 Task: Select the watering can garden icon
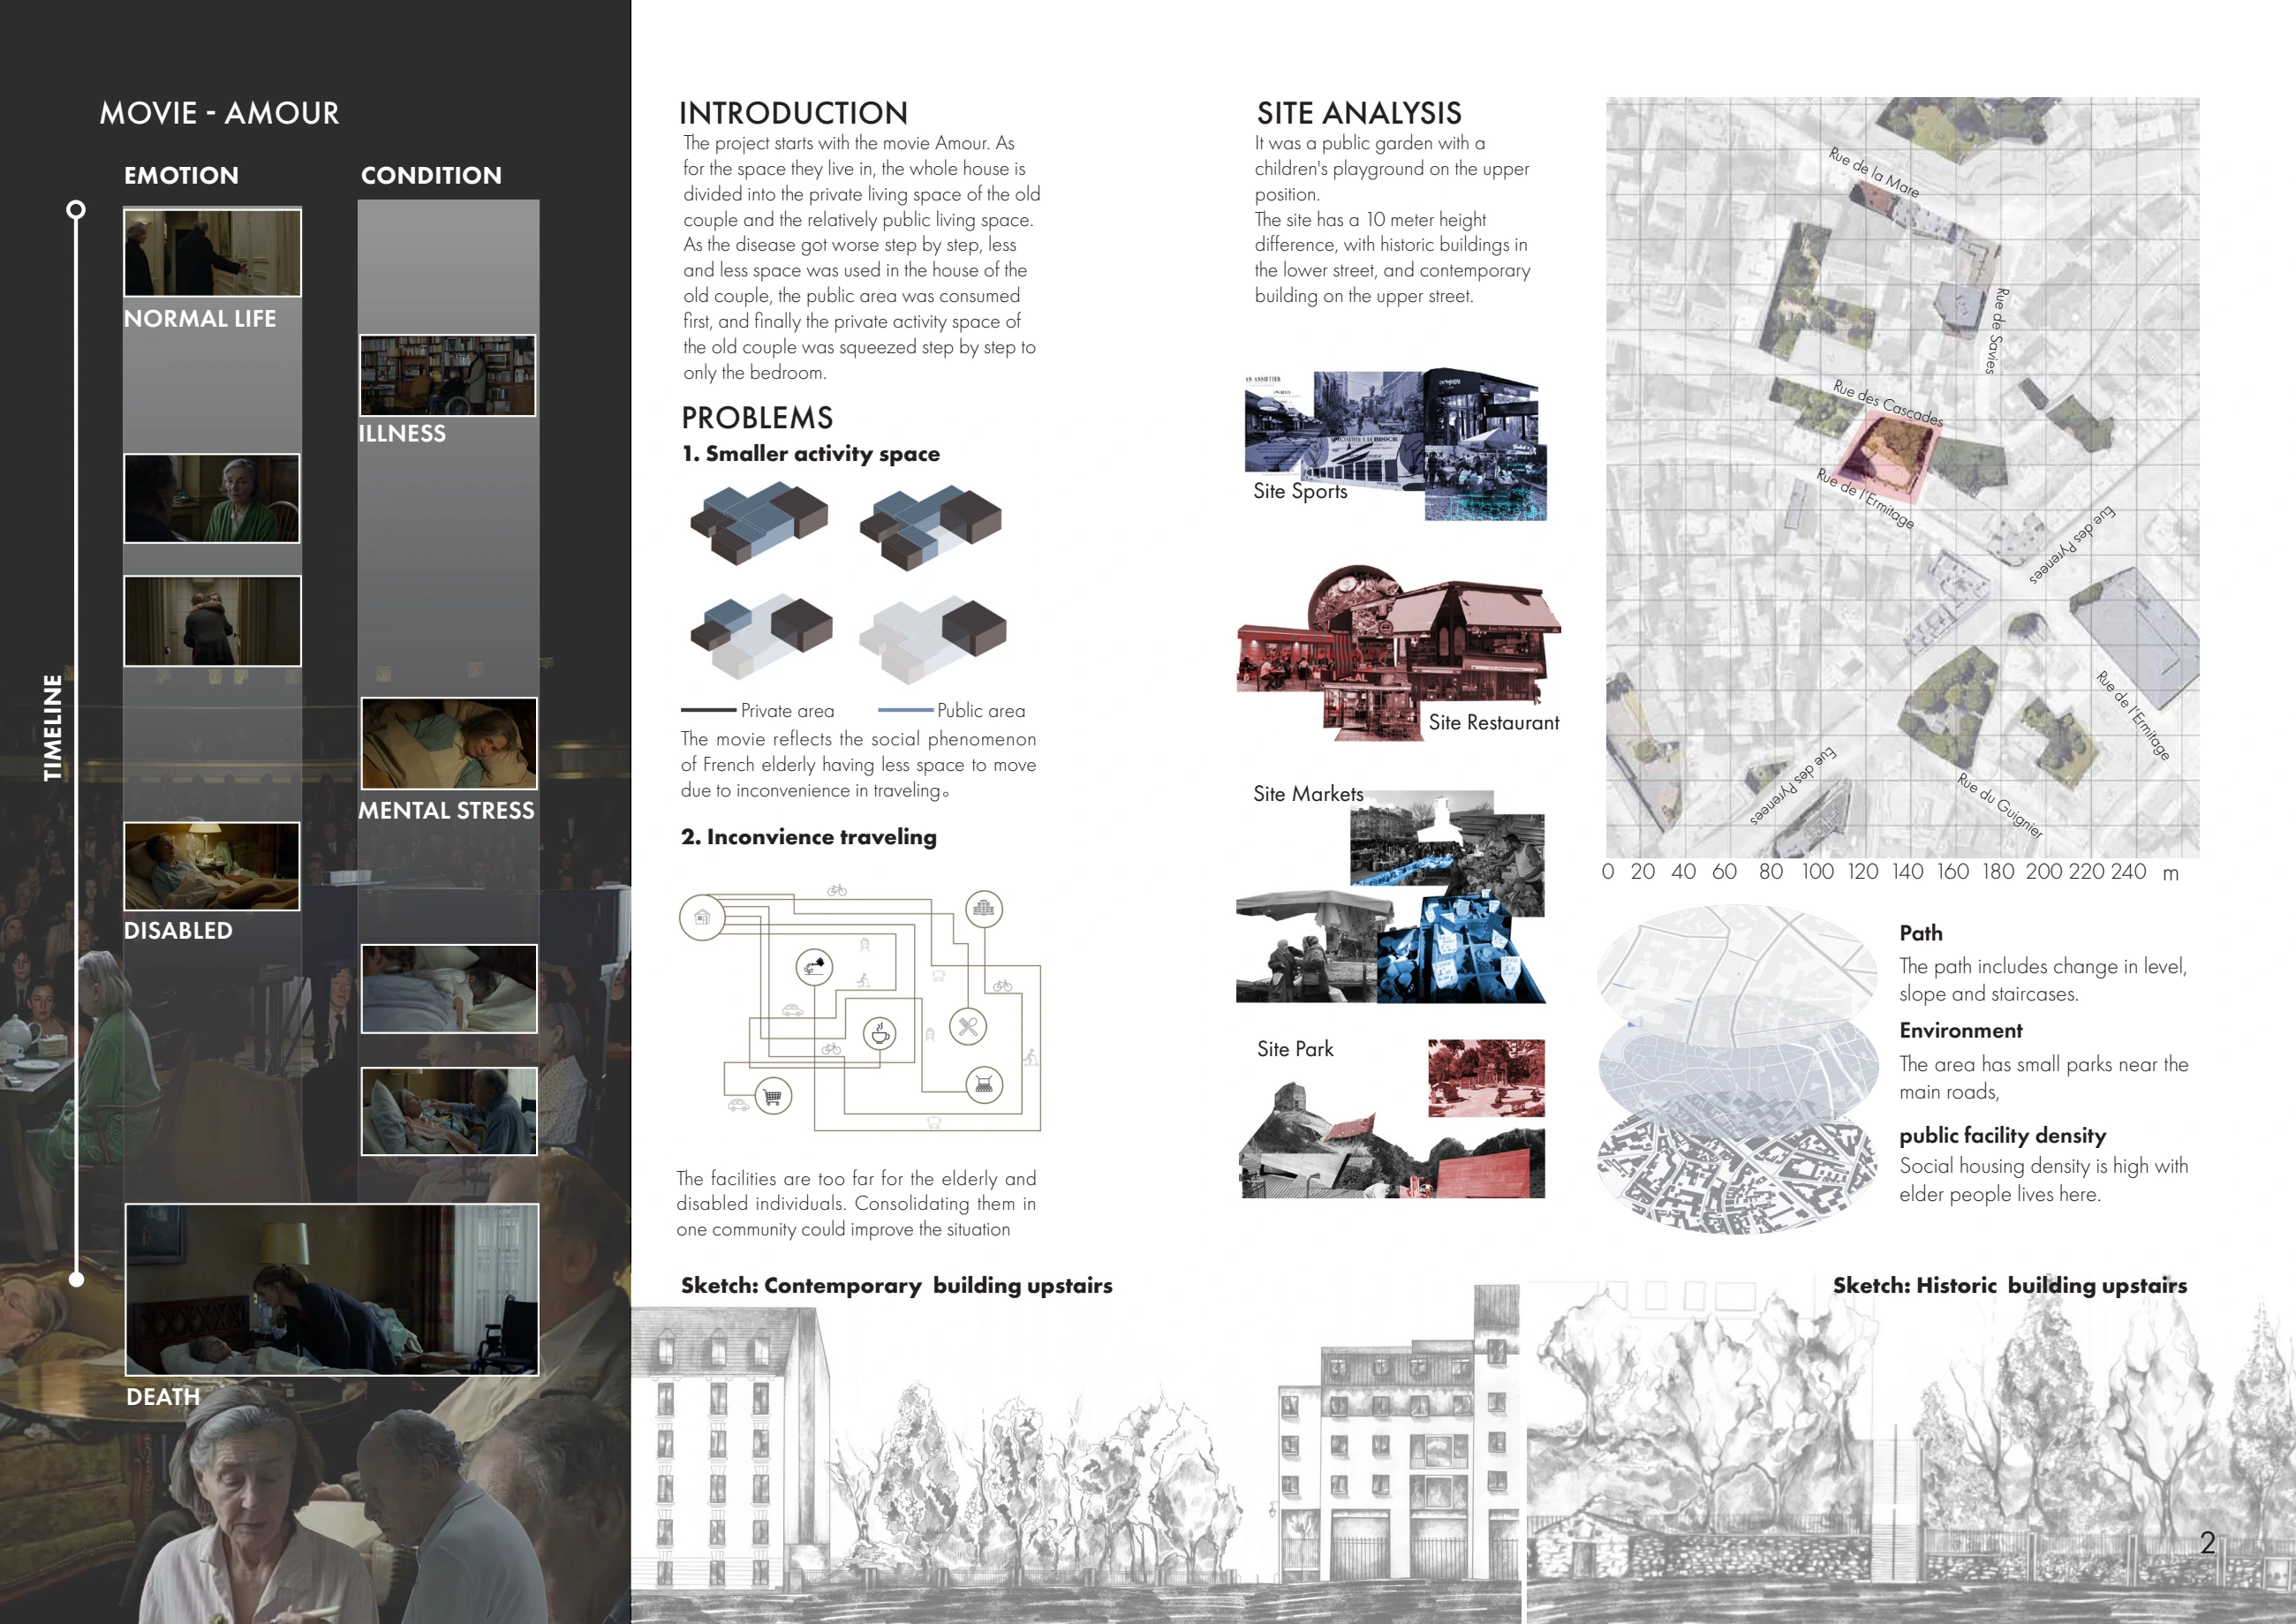click(815, 966)
